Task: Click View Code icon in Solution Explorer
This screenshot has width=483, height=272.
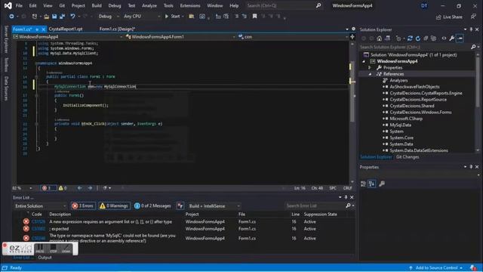Action: tap(444, 39)
